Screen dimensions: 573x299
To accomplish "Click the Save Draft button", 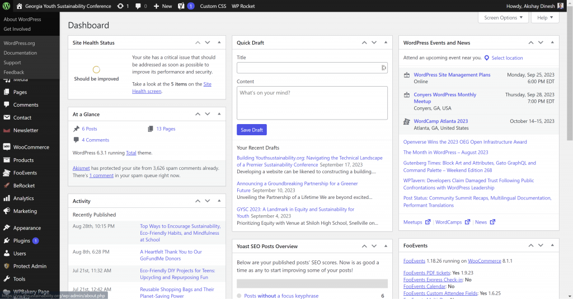I will pos(251,130).
